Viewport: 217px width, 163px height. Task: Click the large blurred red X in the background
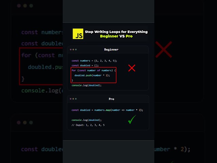pyautogui.click(x=163, y=49)
